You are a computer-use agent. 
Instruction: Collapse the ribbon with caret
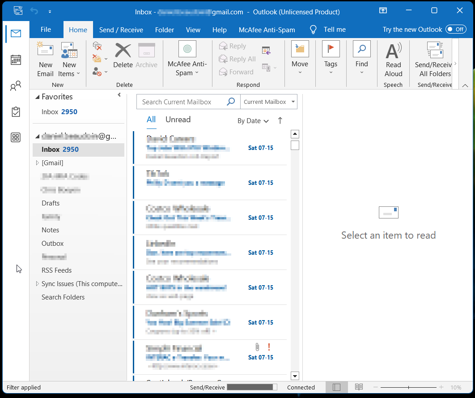tap(465, 86)
